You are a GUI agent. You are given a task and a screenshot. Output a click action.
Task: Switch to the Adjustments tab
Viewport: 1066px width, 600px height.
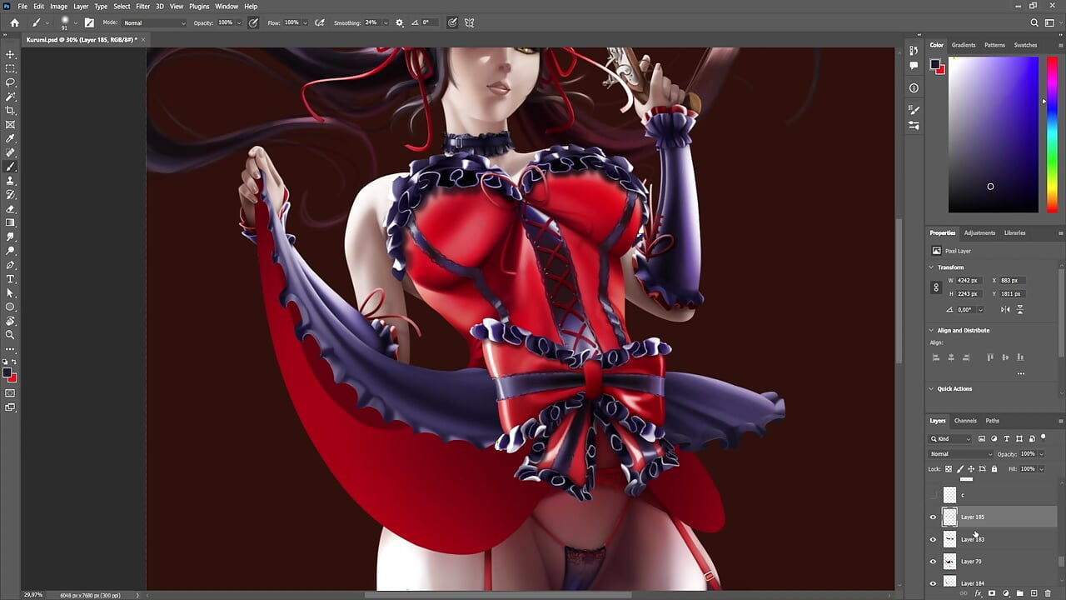click(979, 233)
